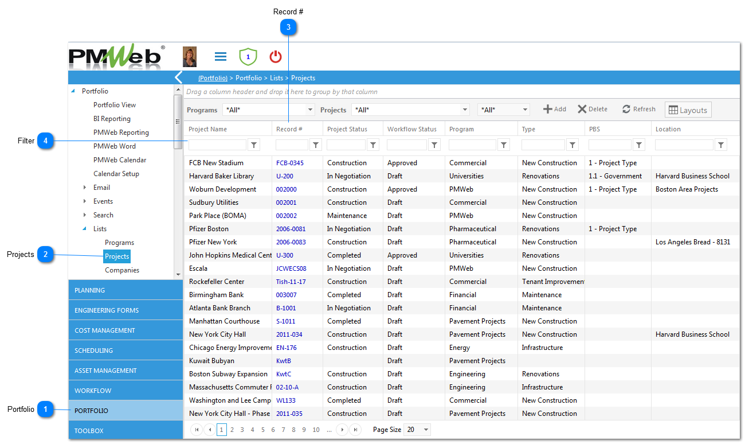Open the TOOLBOX module tab
745x444 pixels.
(126, 430)
